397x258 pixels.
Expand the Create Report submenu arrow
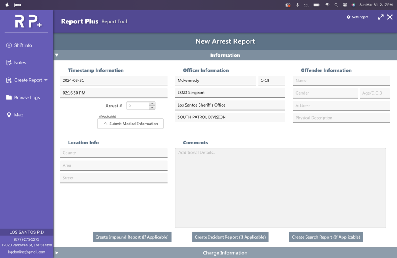click(46, 80)
